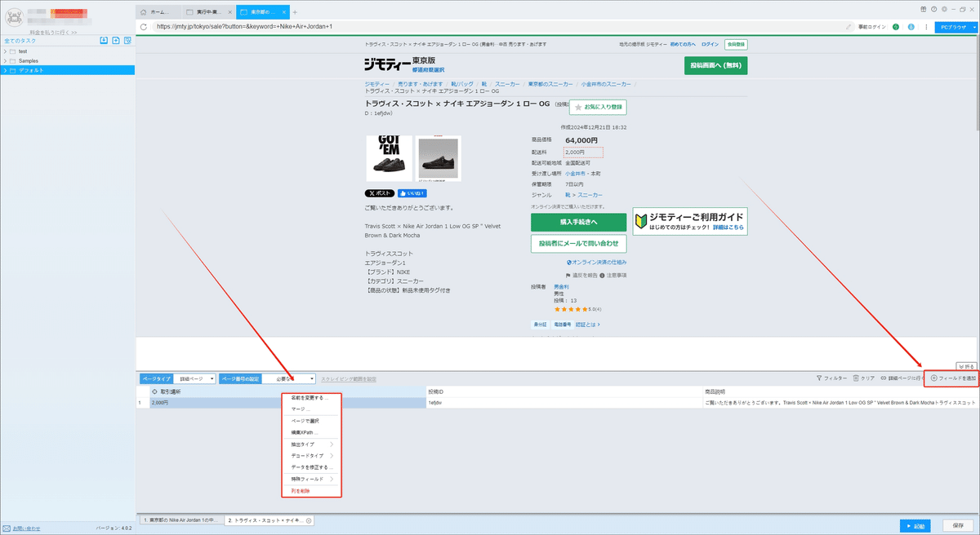Open a new browser tab with plus icon
The height and width of the screenshot is (535, 980).
295,12
